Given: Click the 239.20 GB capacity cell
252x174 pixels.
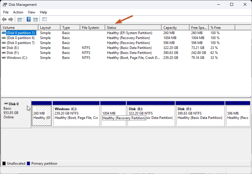Looking at the screenshot, I should tap(171, 58).
